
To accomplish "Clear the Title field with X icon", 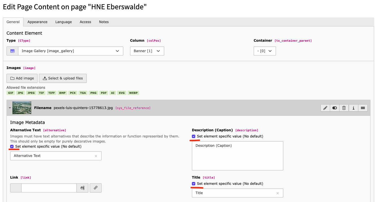I will pos(278,193).
